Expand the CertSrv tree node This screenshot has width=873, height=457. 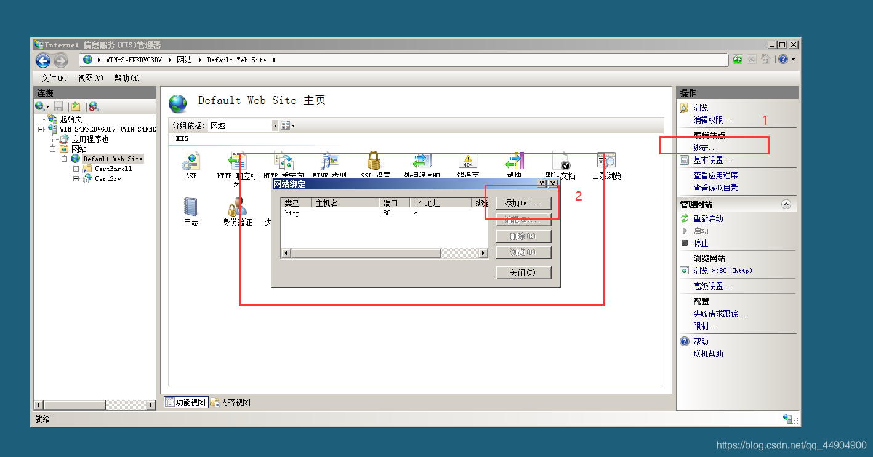tap(76, 178)
